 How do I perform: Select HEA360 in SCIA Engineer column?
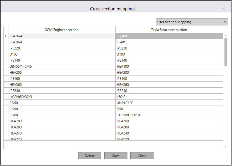click(x=62, y=84)
